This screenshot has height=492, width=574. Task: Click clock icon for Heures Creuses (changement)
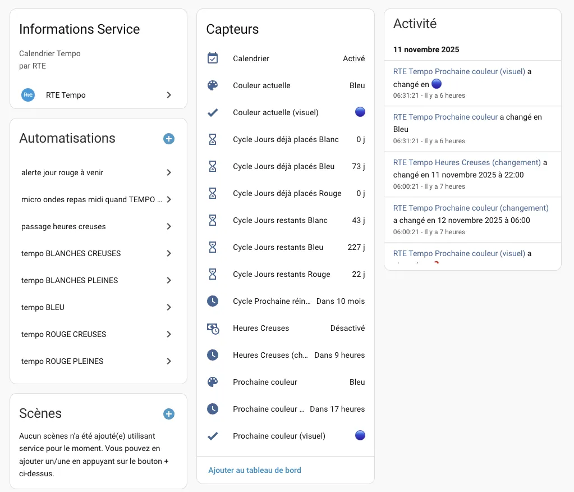coord(213,355)
